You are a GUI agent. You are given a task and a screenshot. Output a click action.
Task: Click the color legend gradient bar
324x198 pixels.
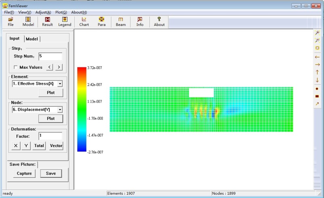pos(82,110)
